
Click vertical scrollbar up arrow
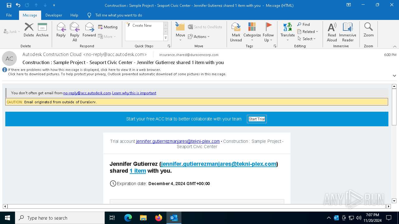coord(394,86)
